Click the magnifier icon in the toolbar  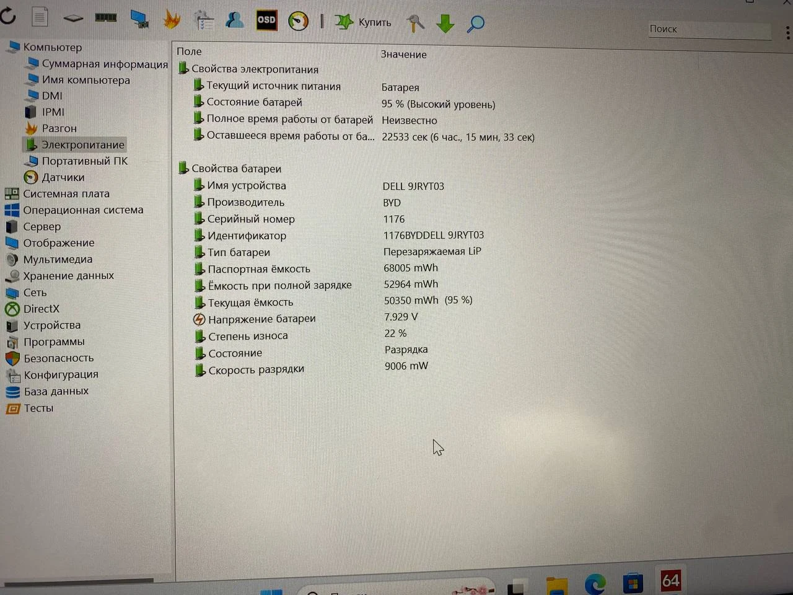(476, 24)
